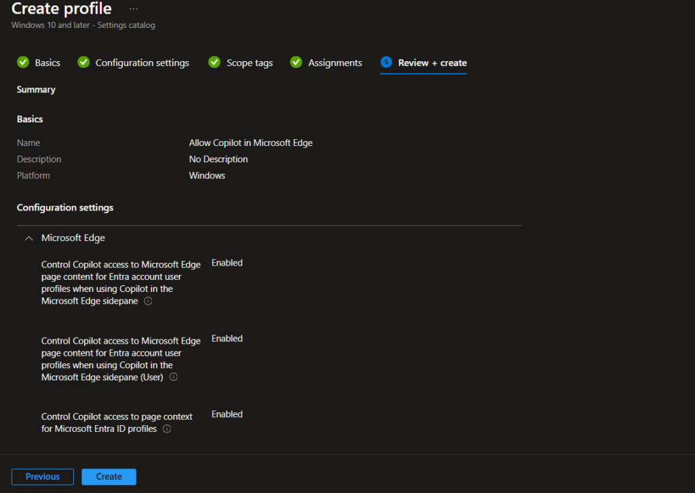Click the green checkmark on Scope tags

click(214, 62)
